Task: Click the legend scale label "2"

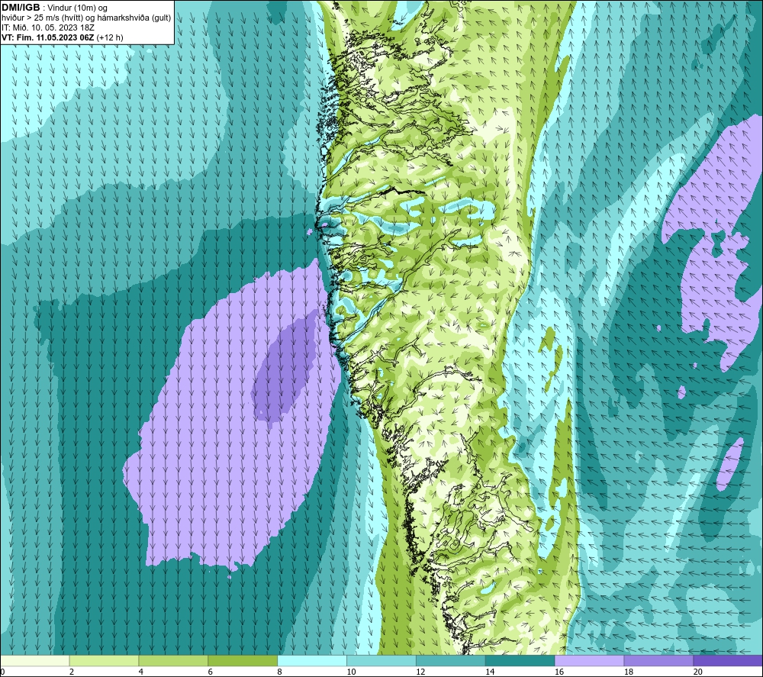Action: click(72, 672)
